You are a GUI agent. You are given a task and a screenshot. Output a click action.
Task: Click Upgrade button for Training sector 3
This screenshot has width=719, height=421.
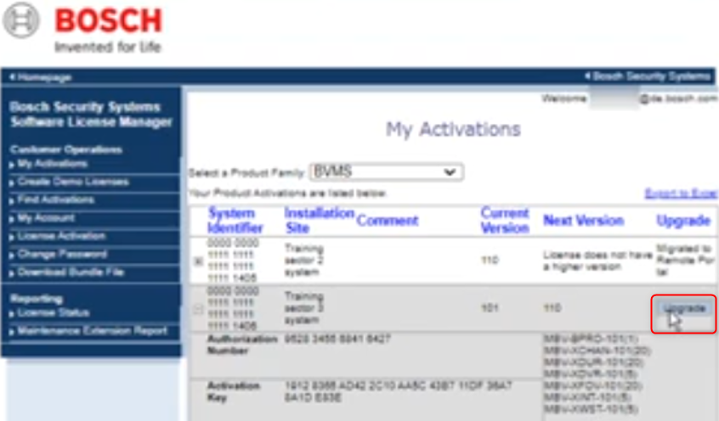click(683, 308)
